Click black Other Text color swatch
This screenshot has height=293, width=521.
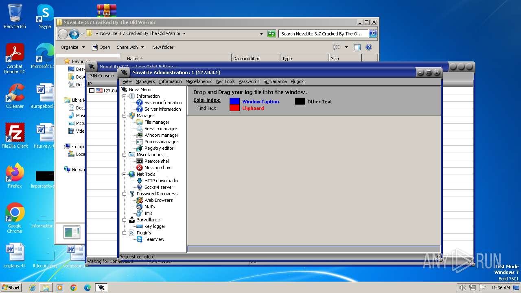point(300,101)
